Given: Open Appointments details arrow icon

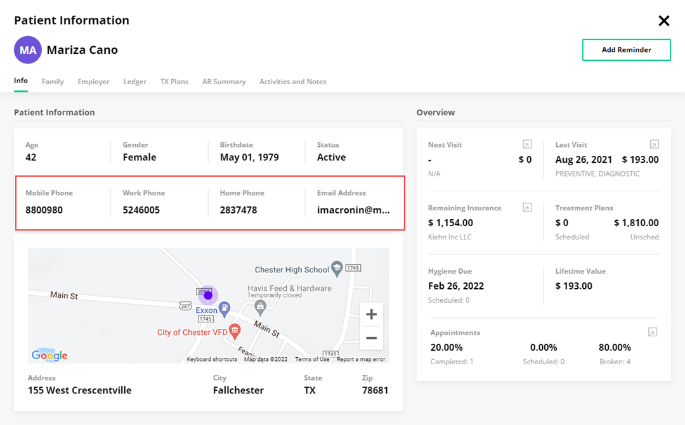Looking at the screenshot, I should pyautogui.click(x=652, y=333).
